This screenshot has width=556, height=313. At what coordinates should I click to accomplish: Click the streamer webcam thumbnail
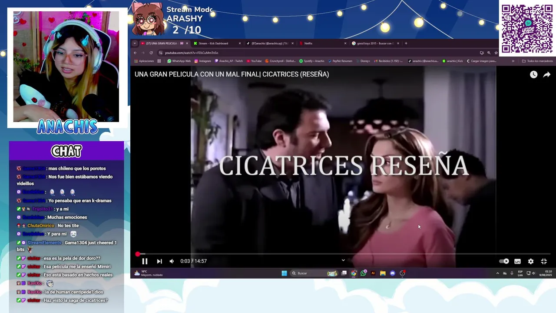(x=66, y=67)
